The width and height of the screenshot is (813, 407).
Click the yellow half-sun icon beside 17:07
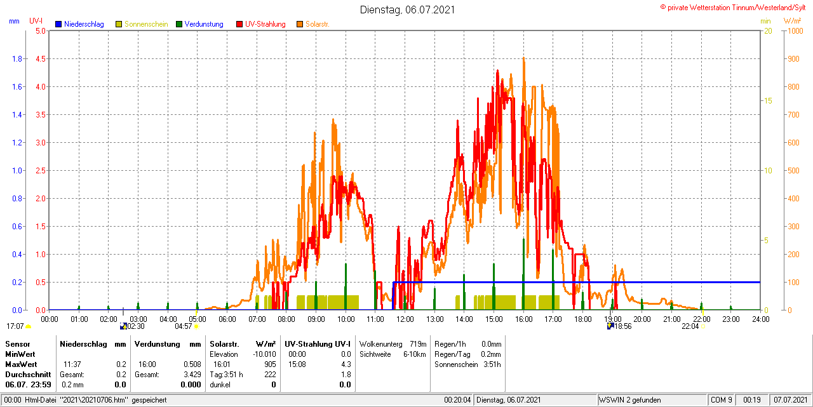coord(28,327)
